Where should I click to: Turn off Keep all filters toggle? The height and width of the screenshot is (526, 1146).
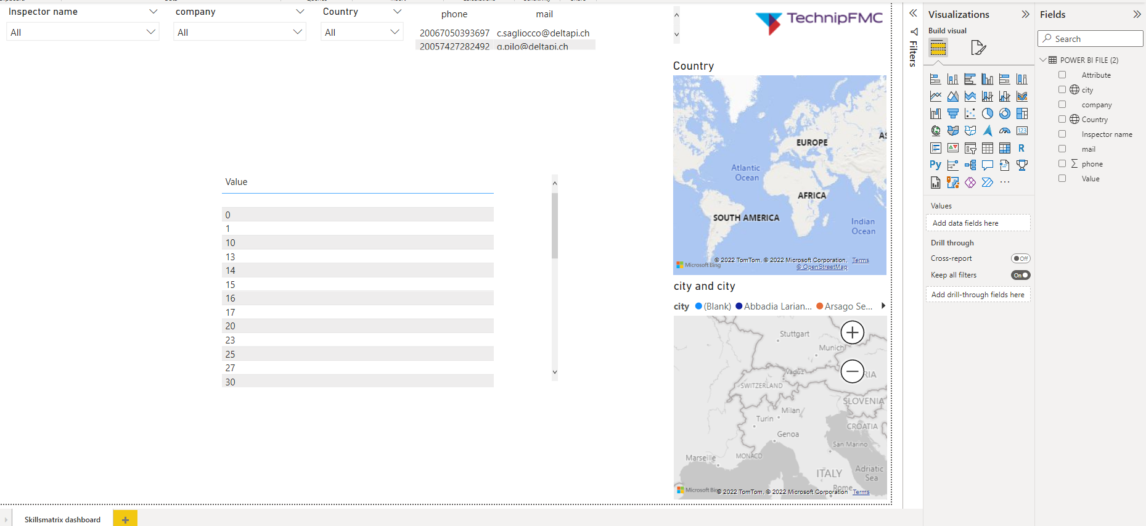coord(1020,275)
